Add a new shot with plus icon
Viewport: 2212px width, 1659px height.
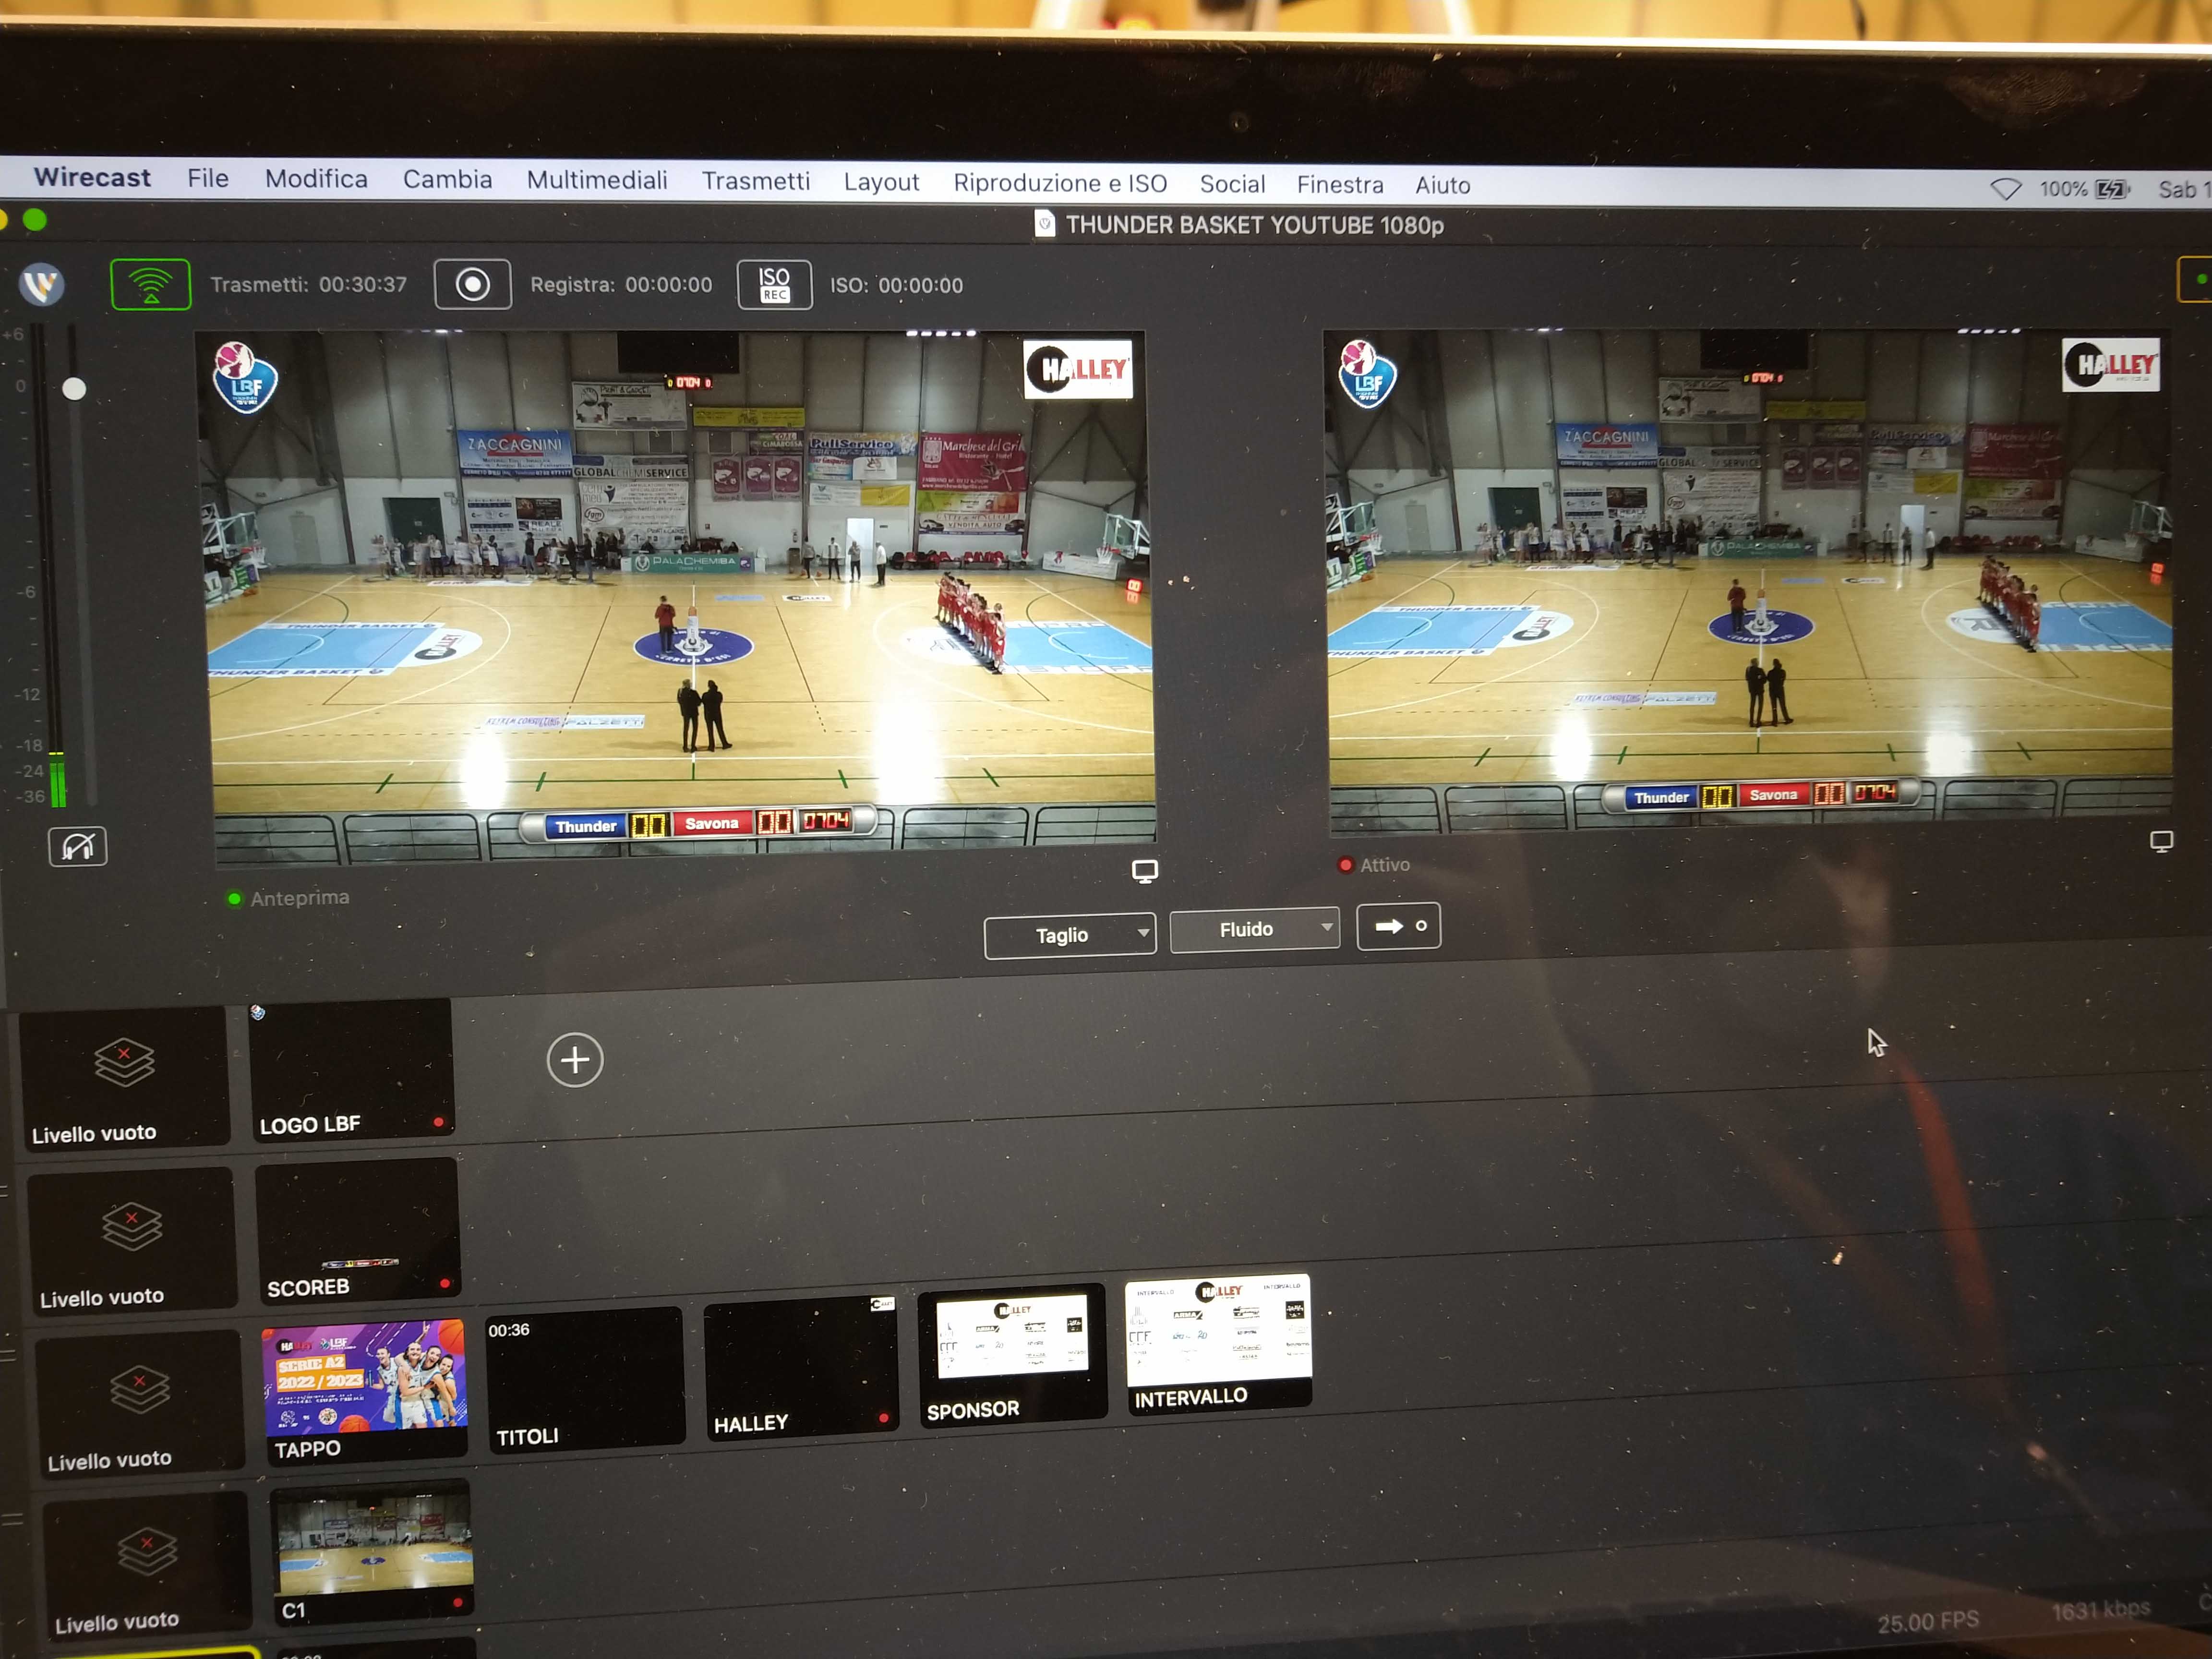(x=575, y=1060)
